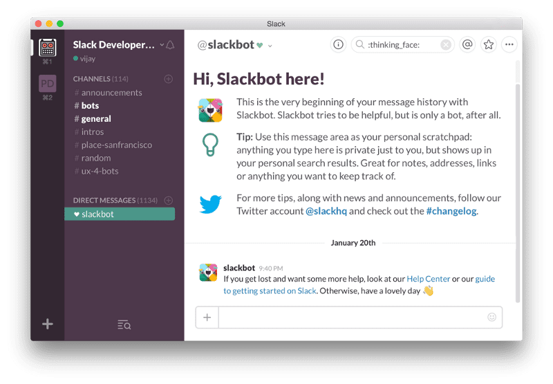Open starred items via star icon
553x384 pixels.
[489, 44]
